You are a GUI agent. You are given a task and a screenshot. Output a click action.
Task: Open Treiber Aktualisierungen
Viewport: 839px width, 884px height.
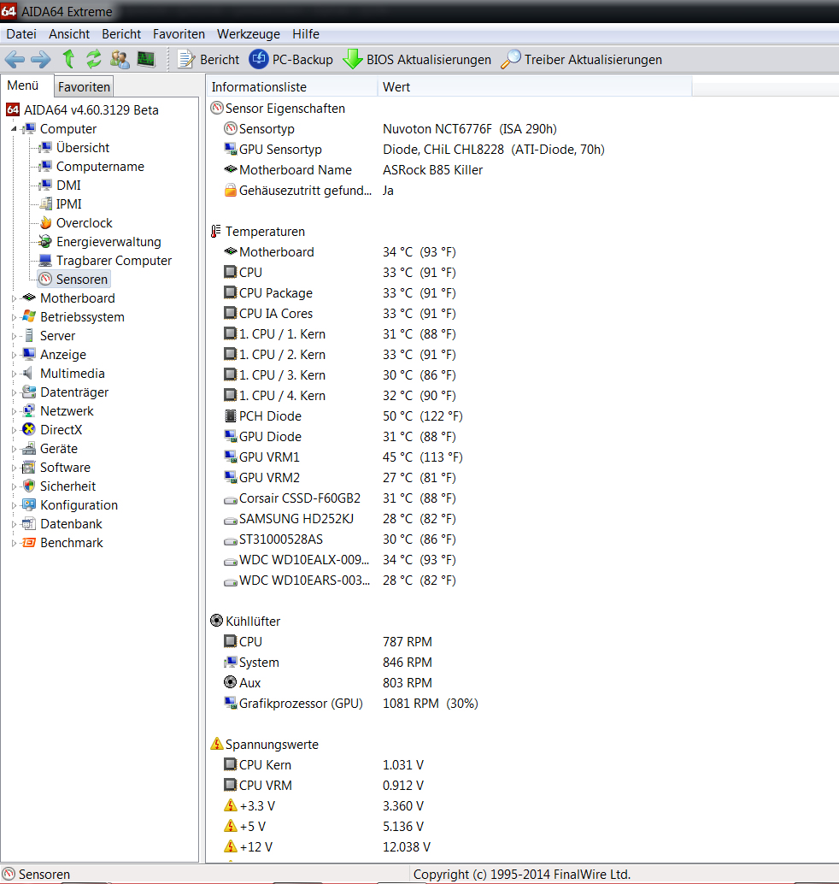581,59
